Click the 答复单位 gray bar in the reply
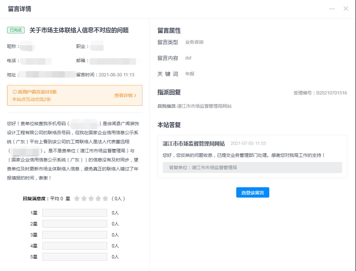The width and height of the screenshot is (356, 271). coord(252,168)
